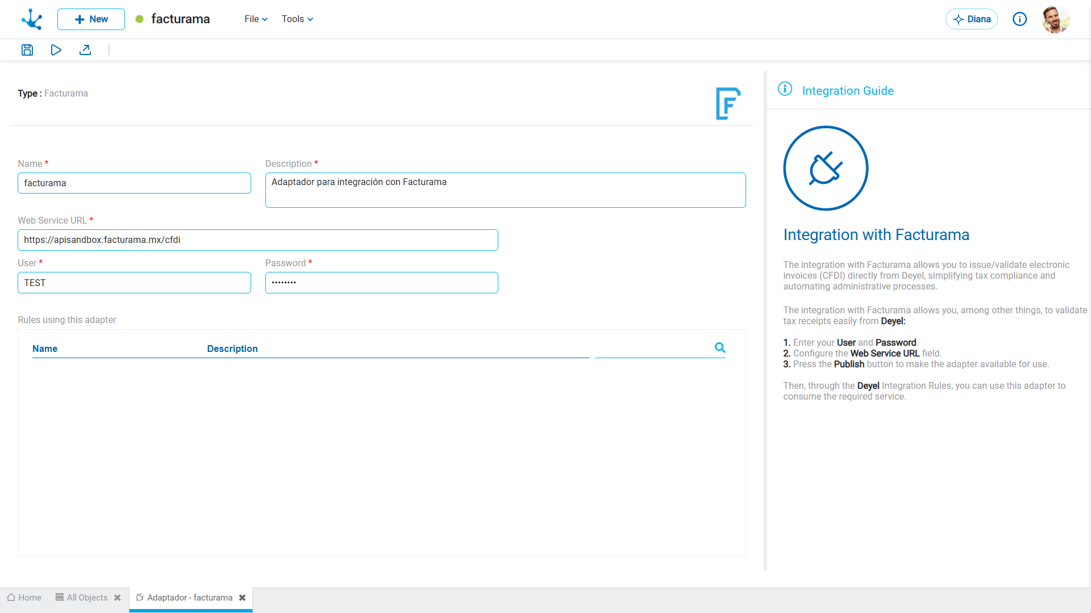Open the Tools menu dropdown
The image size is (1091, 613).
(297, 19)
